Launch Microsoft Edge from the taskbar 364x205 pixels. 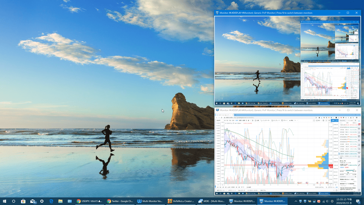pyautogui.click(x=51, y=201)
